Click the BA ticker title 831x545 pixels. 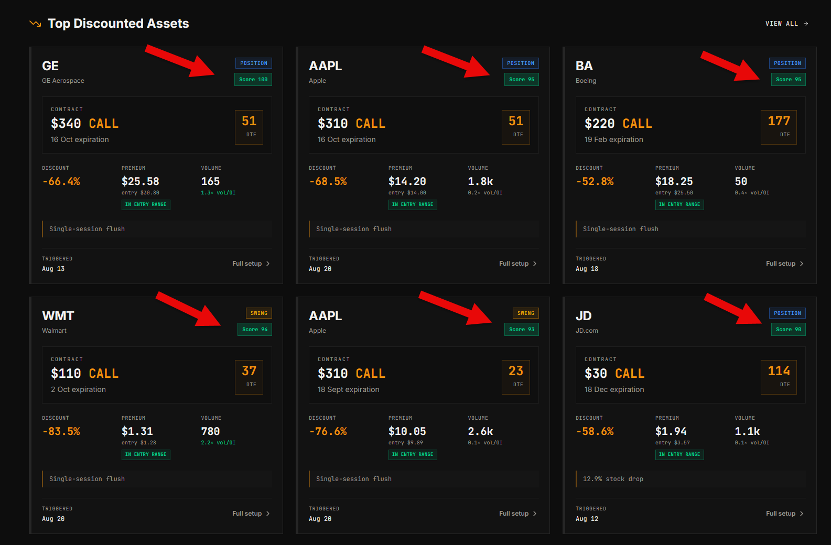pos(584,66)
